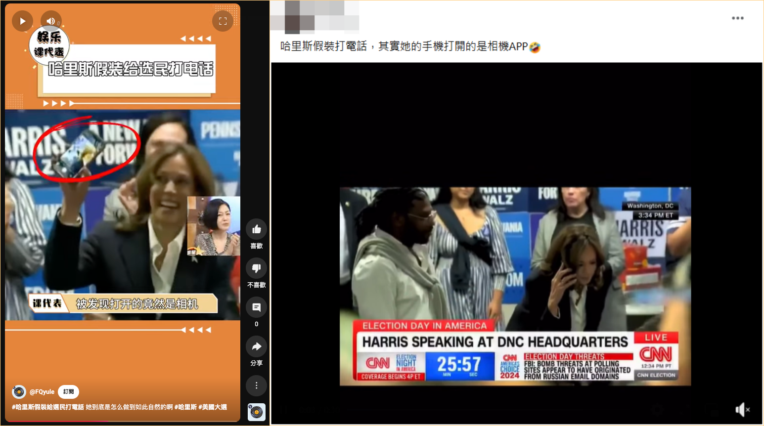The height and width of the screenshot is (426, 764).
Task: Open the #哈里斯 hashtag link
Action: (x=185, y=407)
